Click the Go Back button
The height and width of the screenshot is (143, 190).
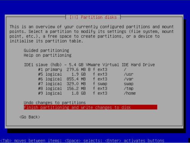click(30, 117)
